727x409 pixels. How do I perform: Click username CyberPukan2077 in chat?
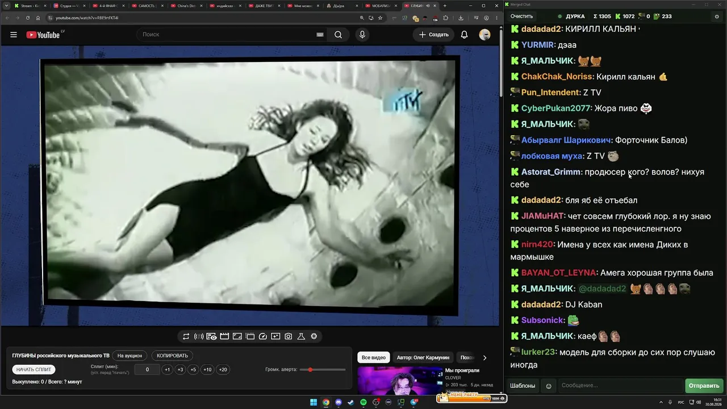point(557,108)
